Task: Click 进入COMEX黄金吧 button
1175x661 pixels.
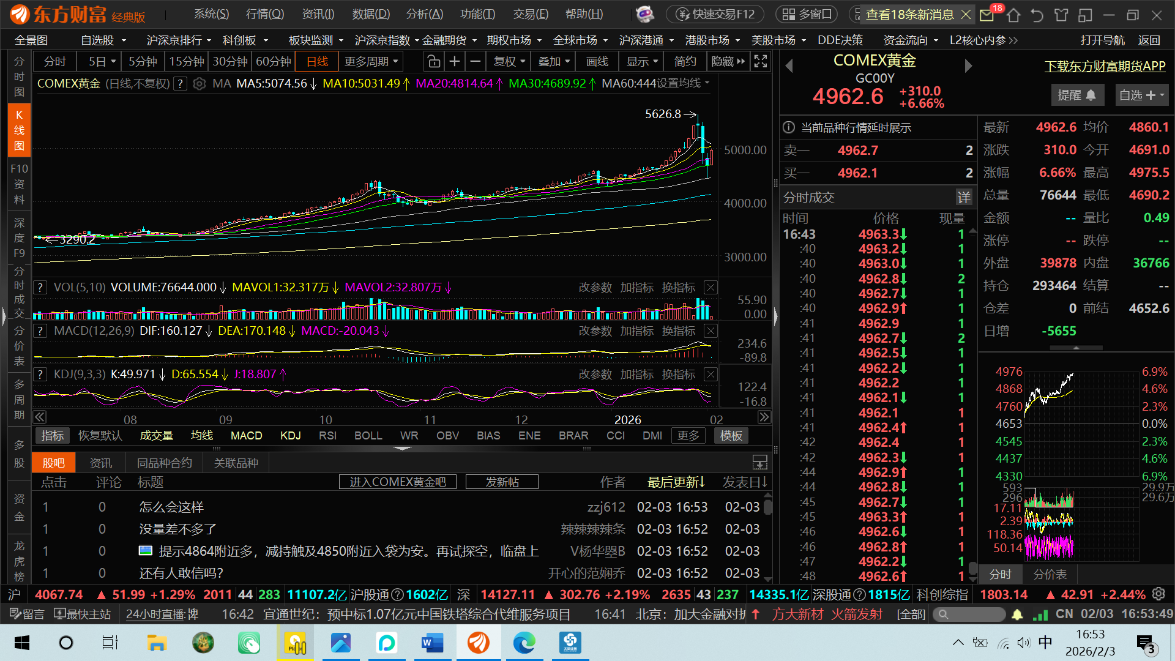Action: tap(398, 482)
